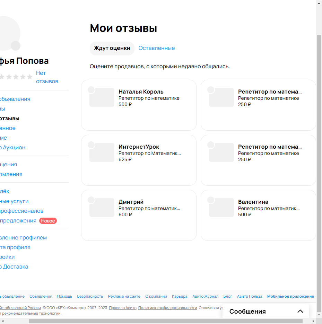The height and width of the screenshot is (324, 322).
Task: Click the horizontal scrollbar right arrow
Action: tap(313, 321)
